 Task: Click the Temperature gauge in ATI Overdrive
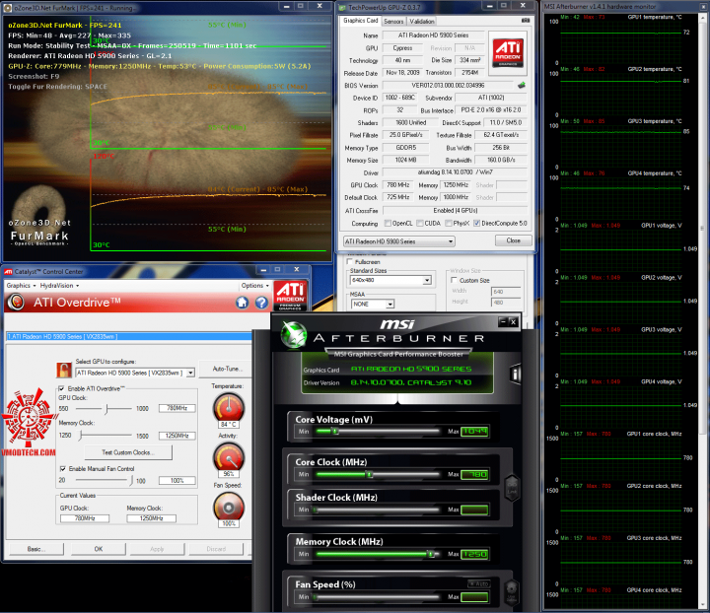click(229, 408)
